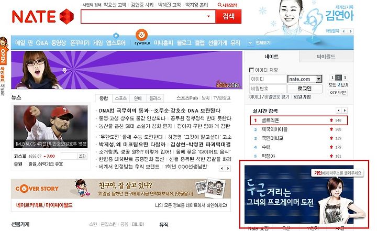Open the Q&A menu item
Image resolution: width=377 pixels, height=231 pixels.
42,43
